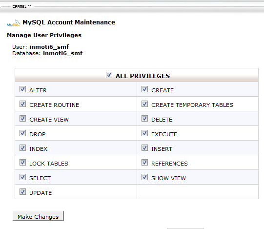Click the MySQL Account Maintenance heading

[x=69, y=22]
